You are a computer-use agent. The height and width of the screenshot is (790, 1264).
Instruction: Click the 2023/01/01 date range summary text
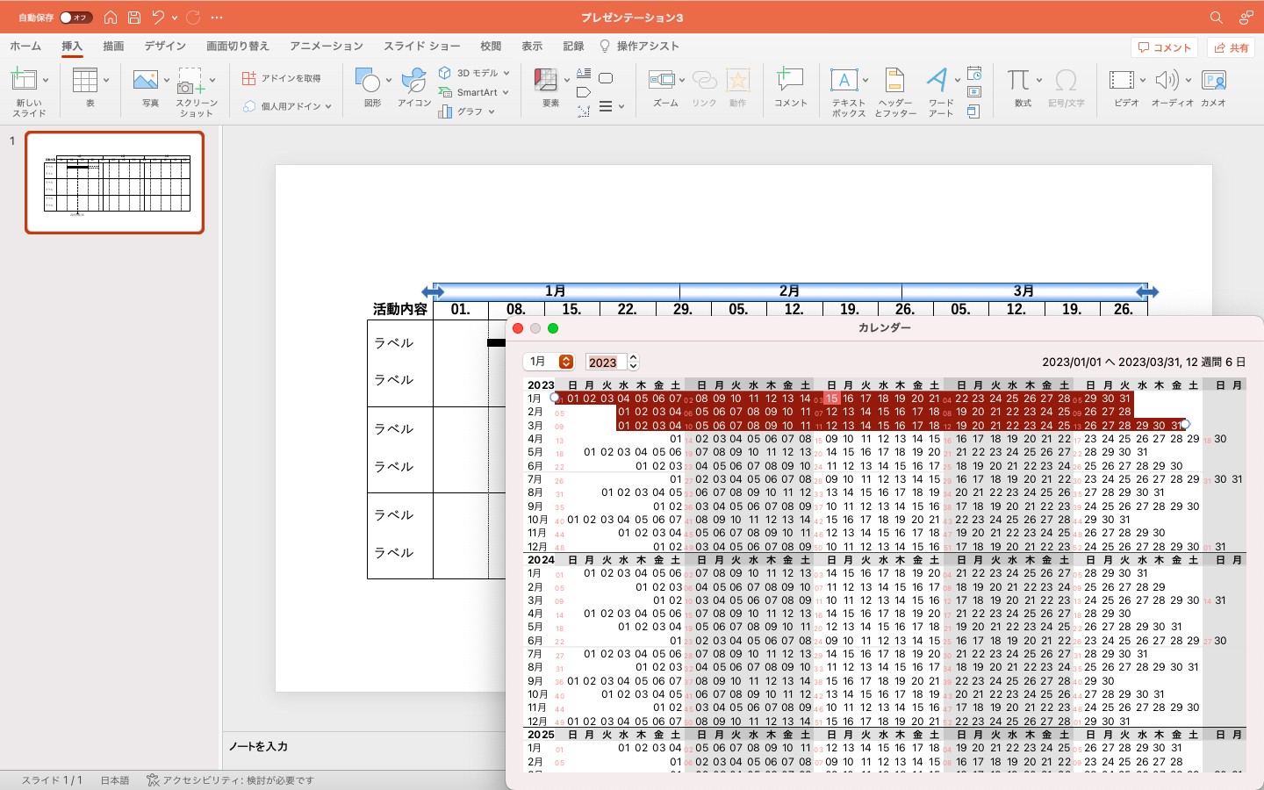coord(1144,362)
